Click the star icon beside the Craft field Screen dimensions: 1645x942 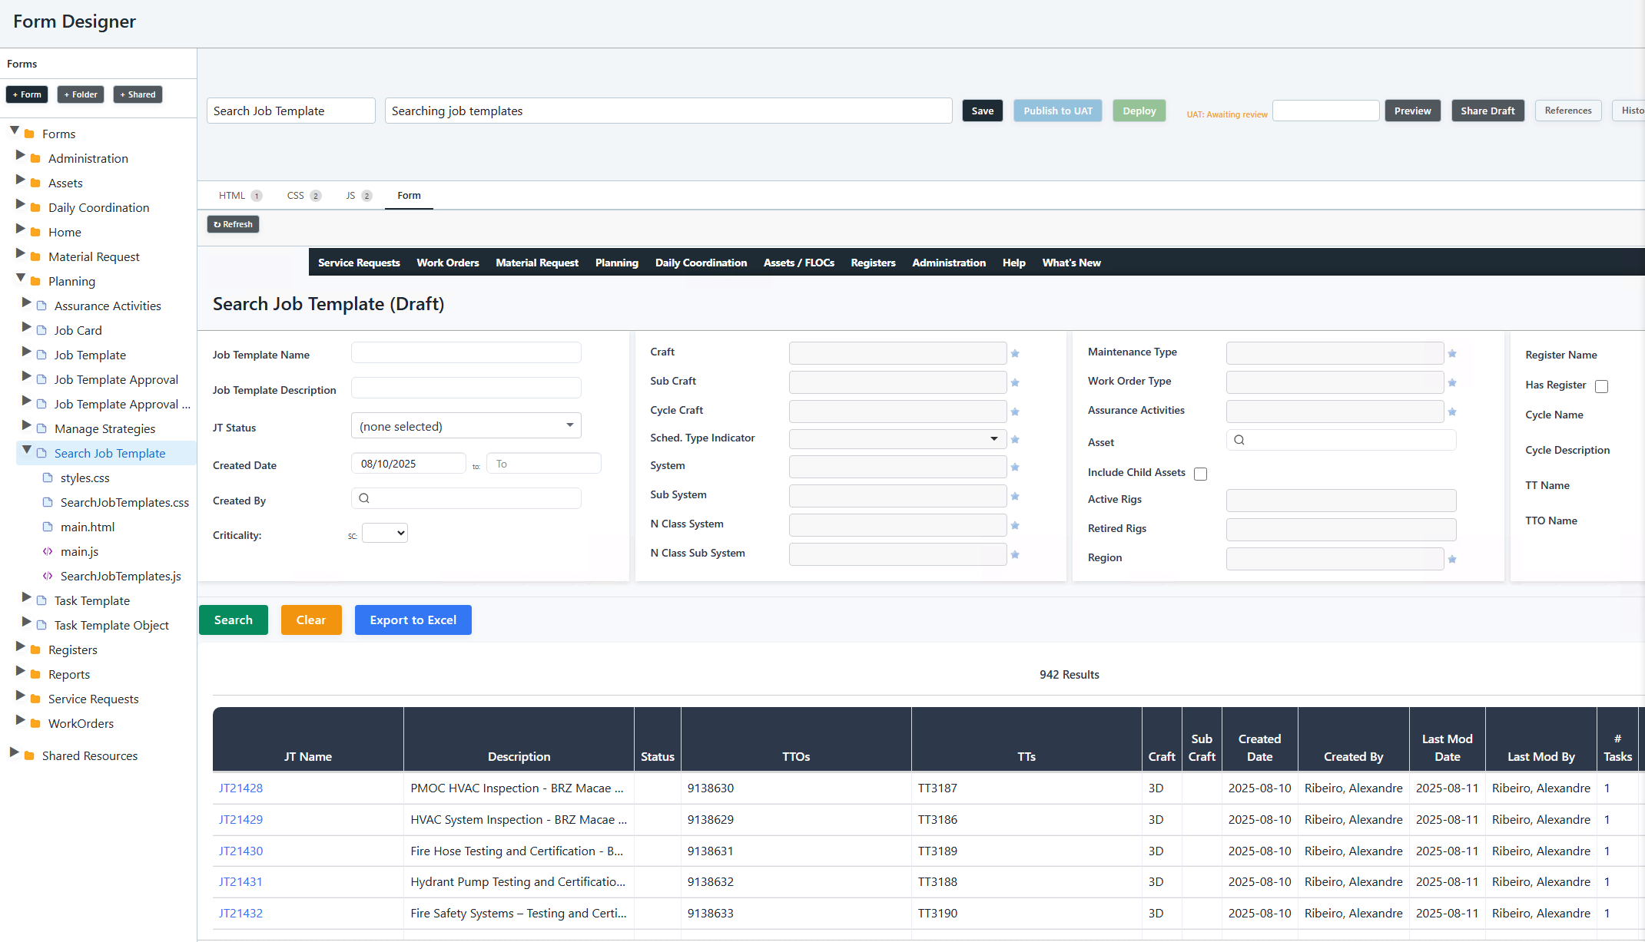pos(1015,353)
